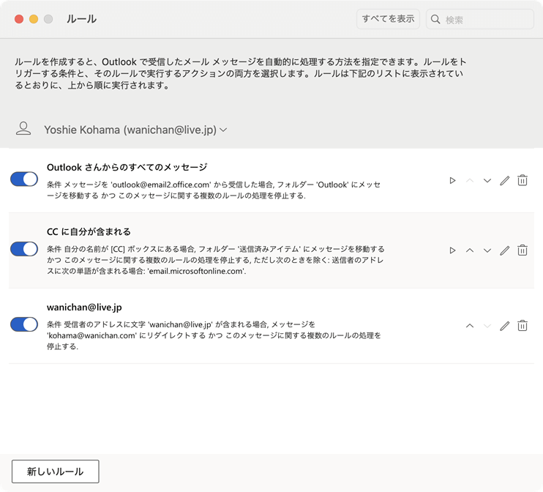Edit the wanichan@live.jp rule

pos(504,326)
